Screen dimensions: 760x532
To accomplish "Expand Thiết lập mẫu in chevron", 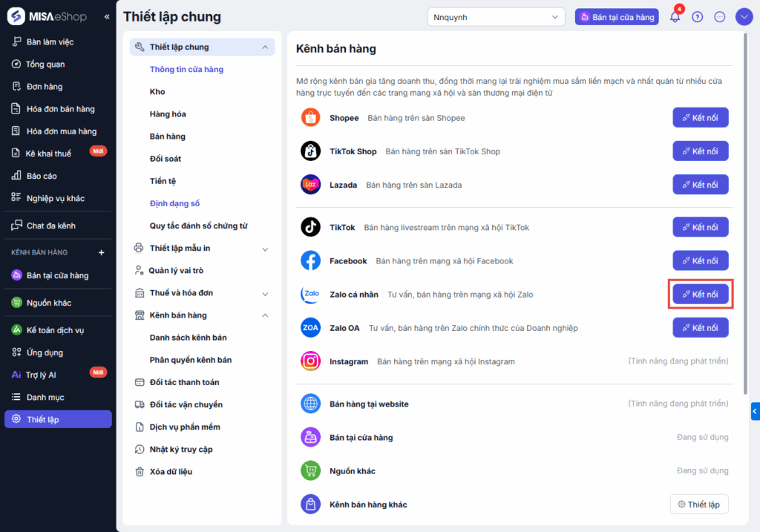I will 265,249.
